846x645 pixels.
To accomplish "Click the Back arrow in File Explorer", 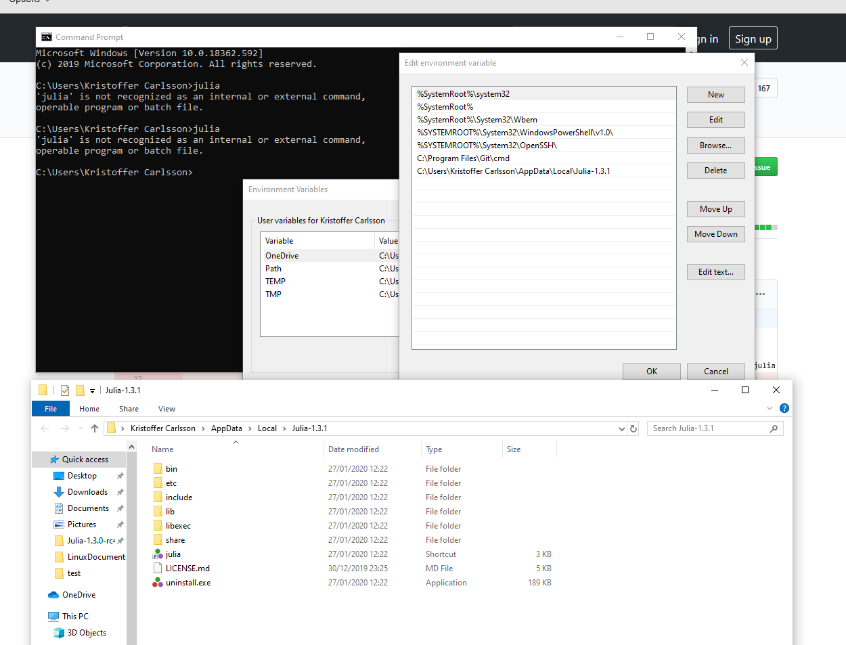I will pyautogui.click(x=45, y=428).
